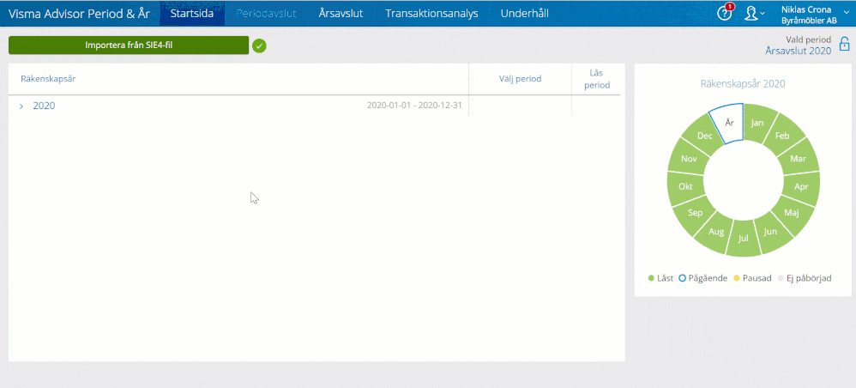This screenshot has width=856, height=388.
Task: Select the Jan segment in the chart
Action: click(757, 123)
